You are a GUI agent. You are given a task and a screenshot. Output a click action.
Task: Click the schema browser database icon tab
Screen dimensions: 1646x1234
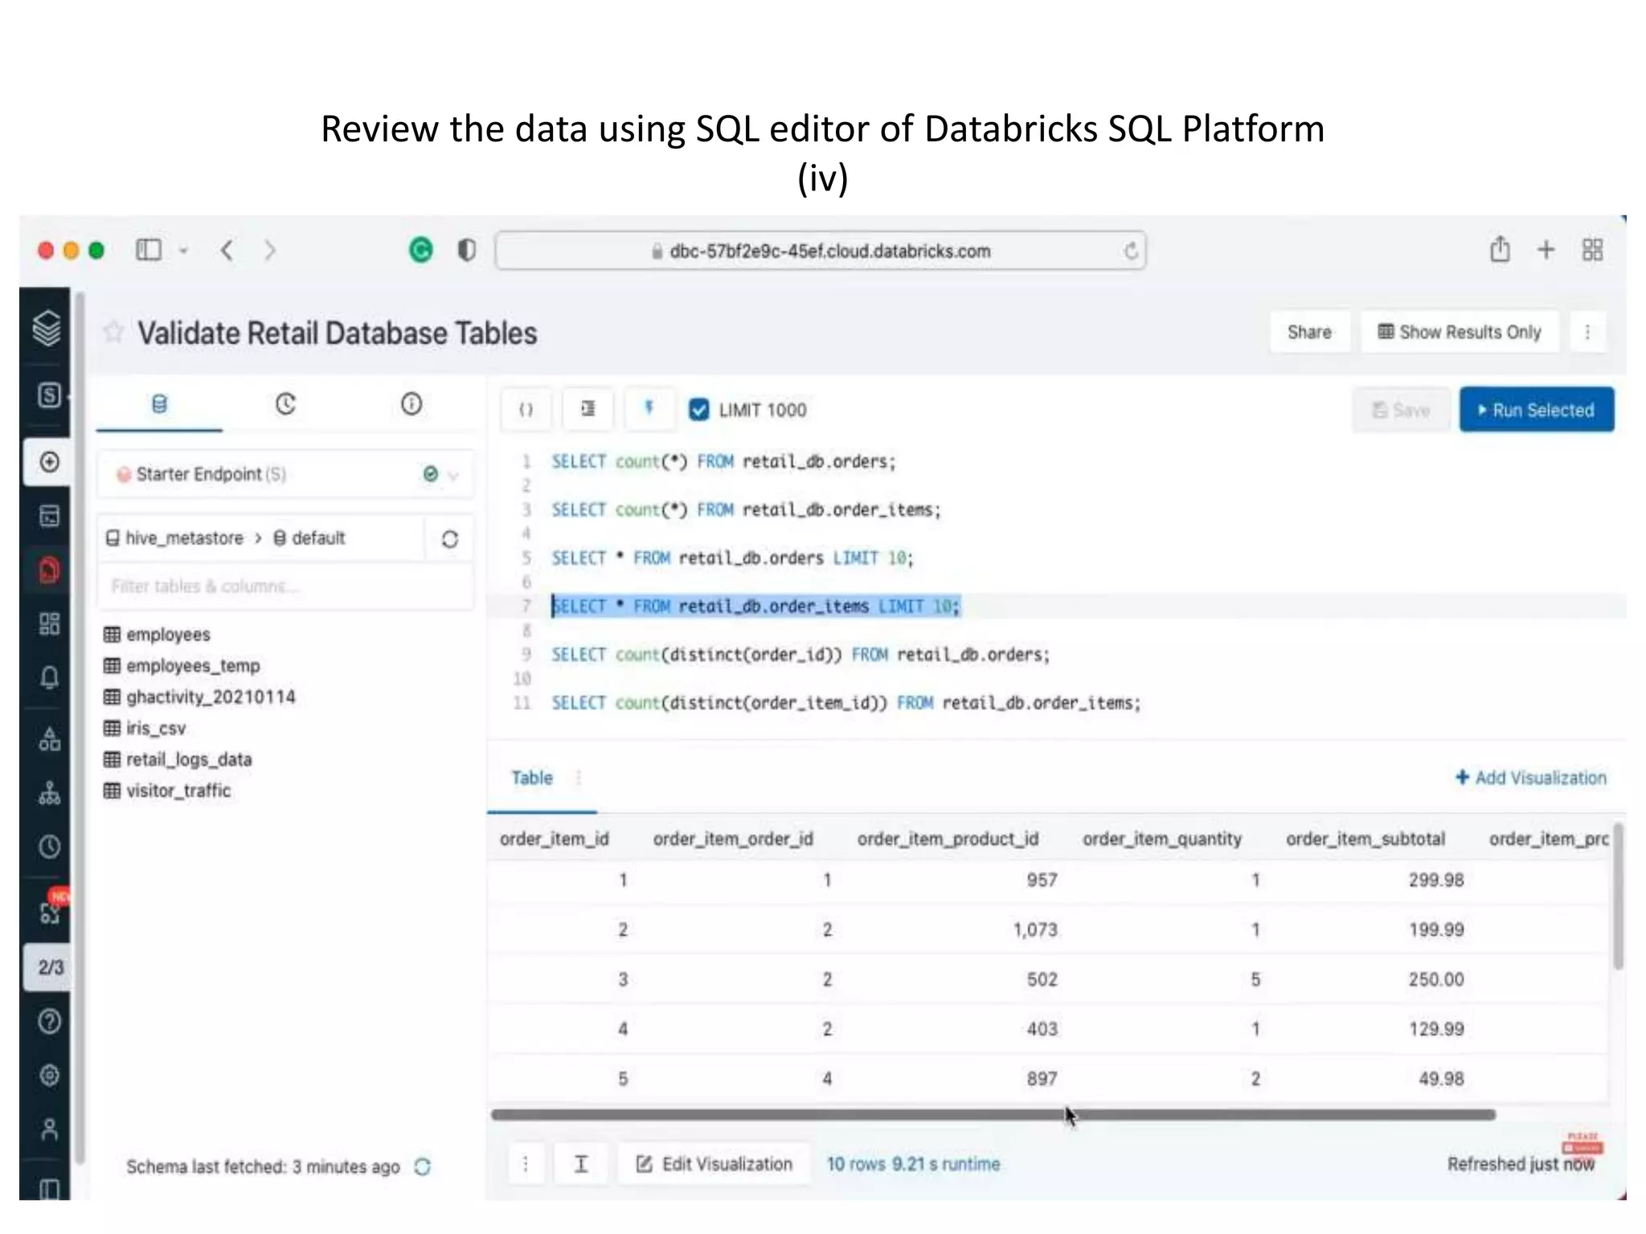tap(159, 404)
